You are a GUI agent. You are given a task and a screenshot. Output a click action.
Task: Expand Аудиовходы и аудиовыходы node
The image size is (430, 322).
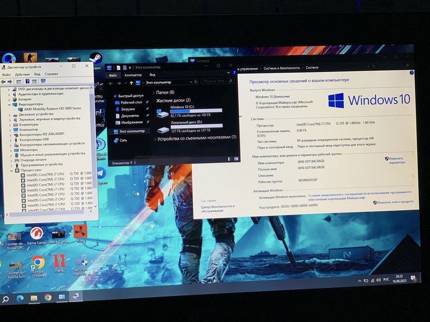(x=9, y=94)
